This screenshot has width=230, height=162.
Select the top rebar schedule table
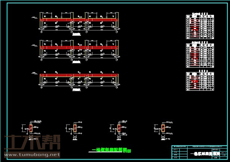tap(201, 28)
